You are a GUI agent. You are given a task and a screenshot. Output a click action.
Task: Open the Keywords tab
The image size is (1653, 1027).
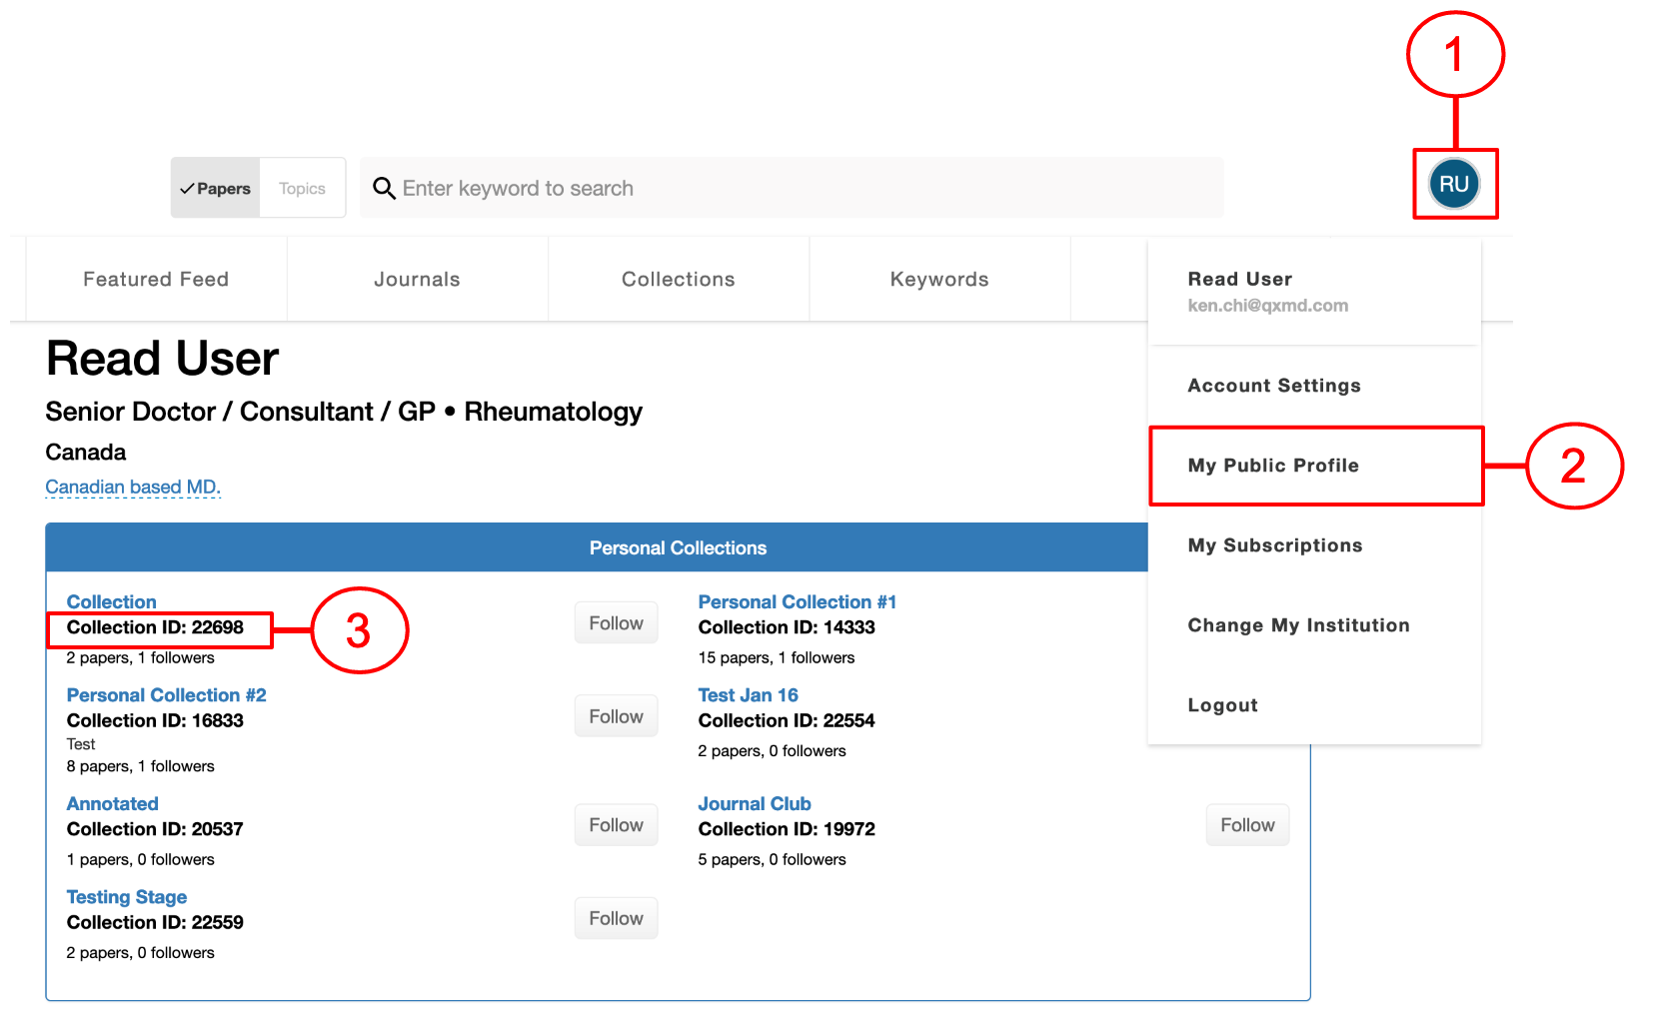939,280
